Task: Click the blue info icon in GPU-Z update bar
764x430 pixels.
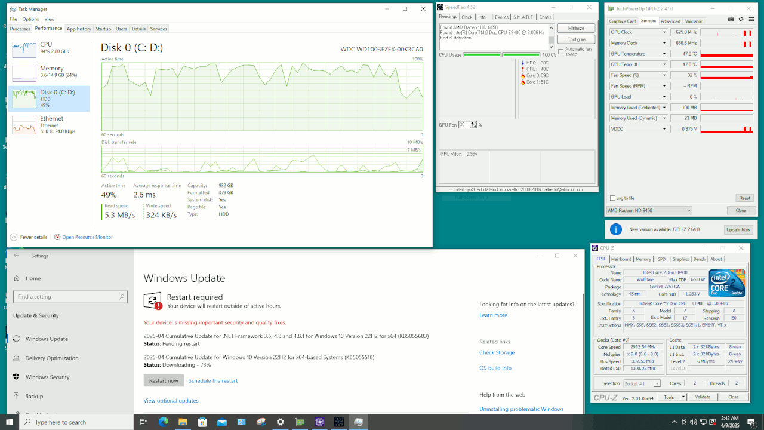Action: [x=616, y=229]
